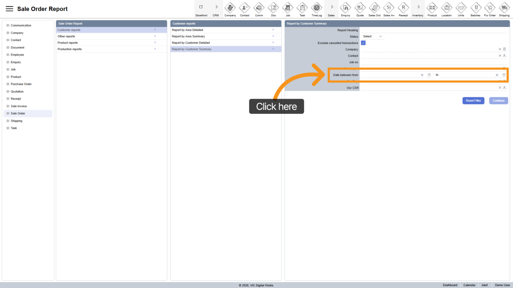Click the Pur Order cart icon
Viewport: 513px width, 288px height.
(490, 8)
